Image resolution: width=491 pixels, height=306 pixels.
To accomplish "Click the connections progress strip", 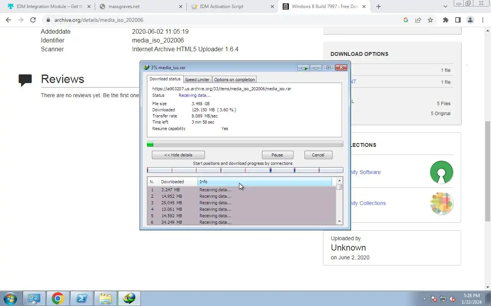I will coord(245,170).
